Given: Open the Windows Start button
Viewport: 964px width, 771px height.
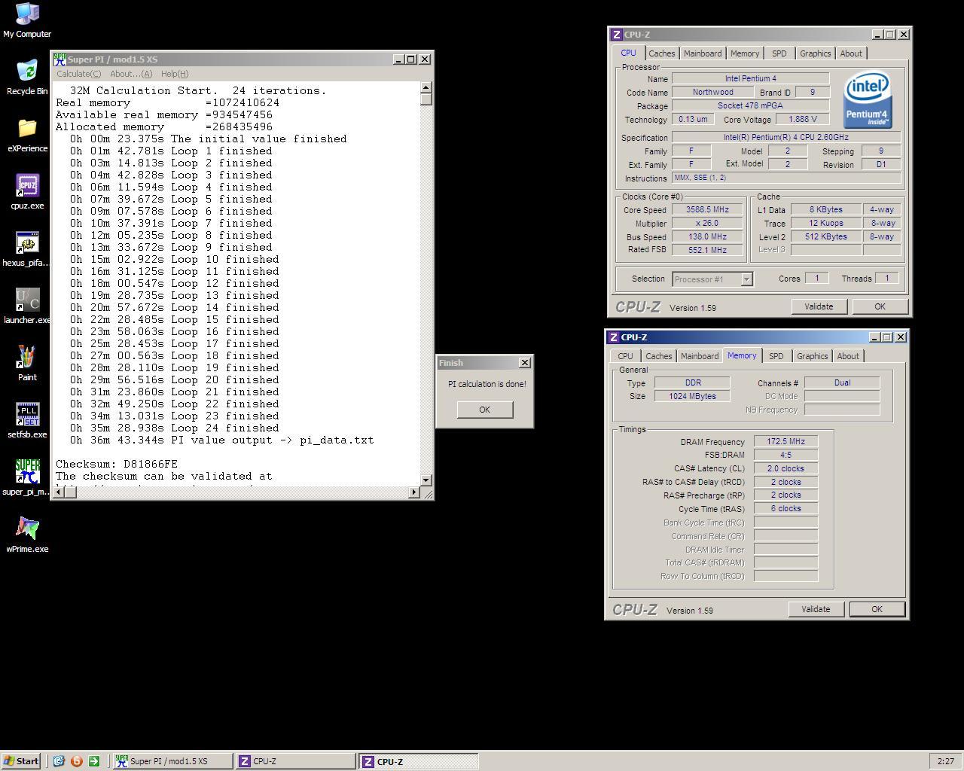Looking at the screenshot, I should coord(21,761).
